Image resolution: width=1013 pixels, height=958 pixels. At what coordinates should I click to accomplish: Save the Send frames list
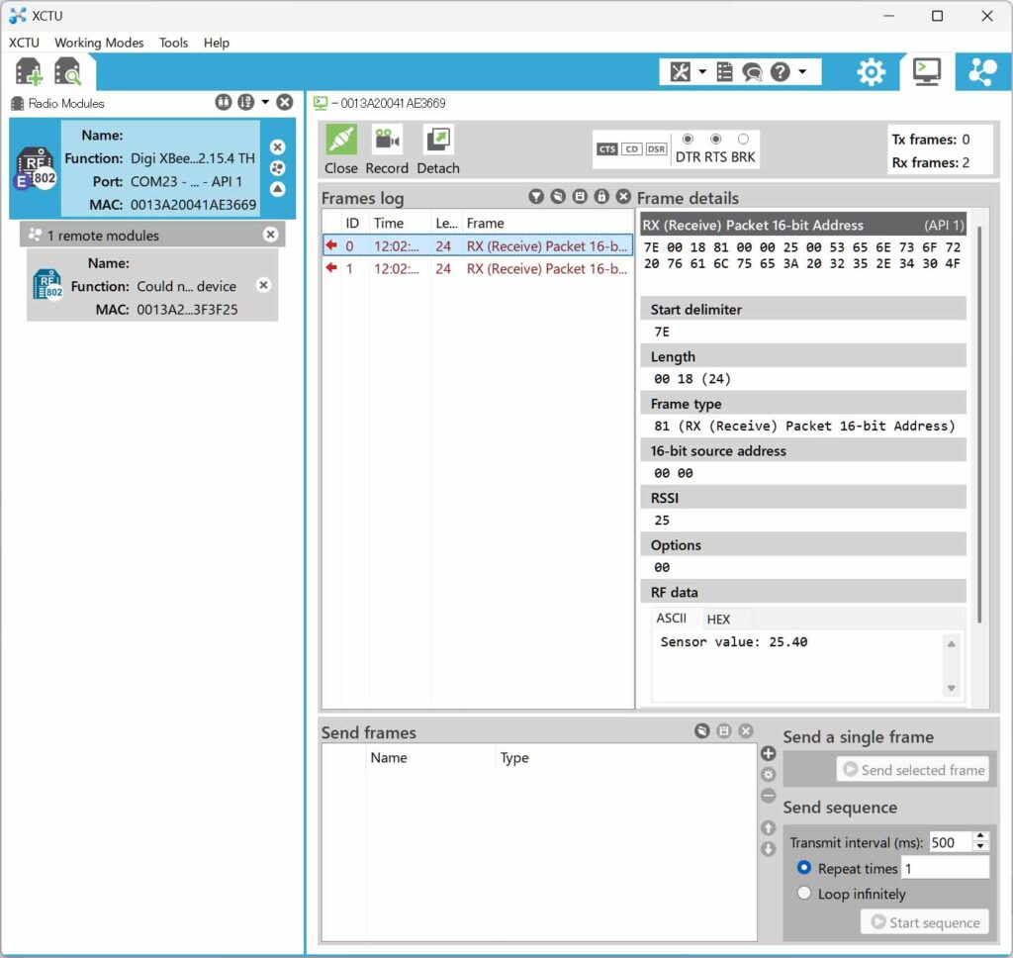723,730
